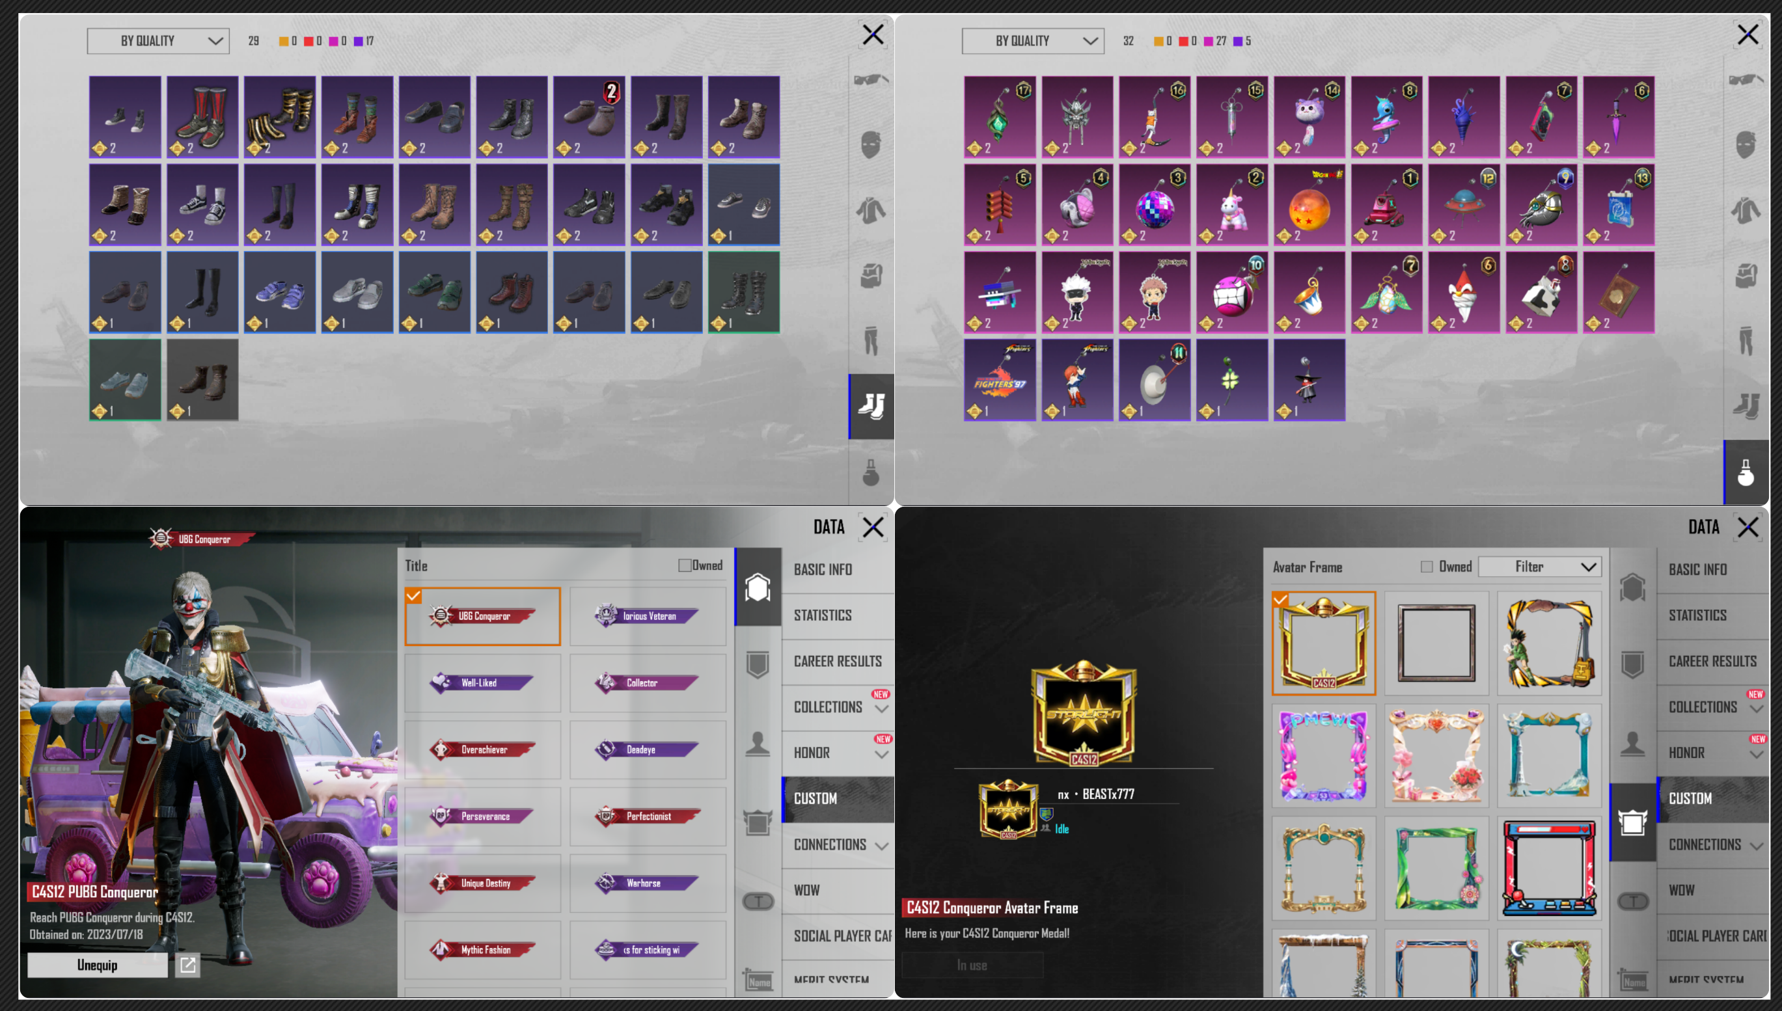Choose the Deadeye title
Viewport: 1782px width, 1011px height.
point(648,750)
